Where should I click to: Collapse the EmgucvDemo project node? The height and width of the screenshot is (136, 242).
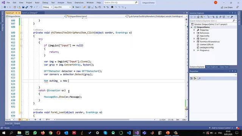(192, 27)
